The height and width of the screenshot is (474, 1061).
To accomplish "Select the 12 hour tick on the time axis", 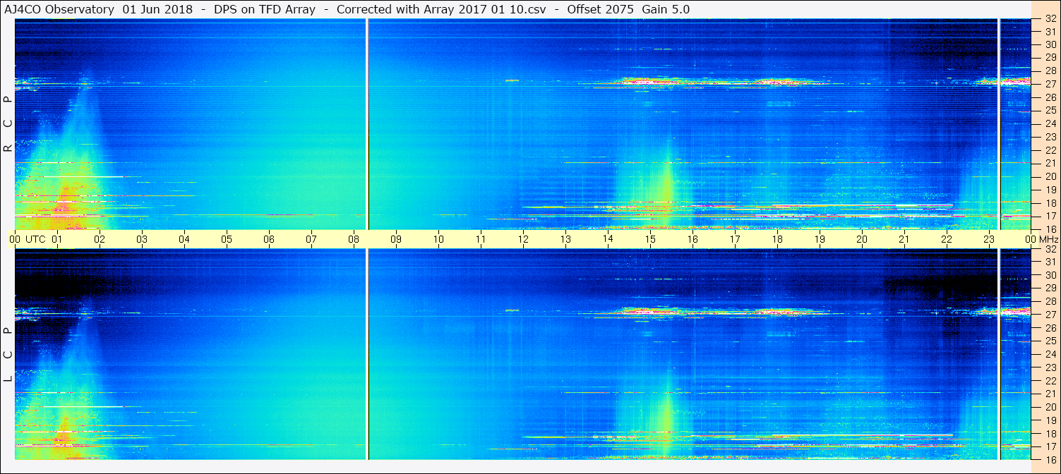I will click(523, 239).
